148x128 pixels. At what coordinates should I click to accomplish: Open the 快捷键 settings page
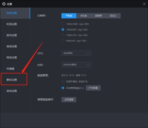[x=10, y=69]
